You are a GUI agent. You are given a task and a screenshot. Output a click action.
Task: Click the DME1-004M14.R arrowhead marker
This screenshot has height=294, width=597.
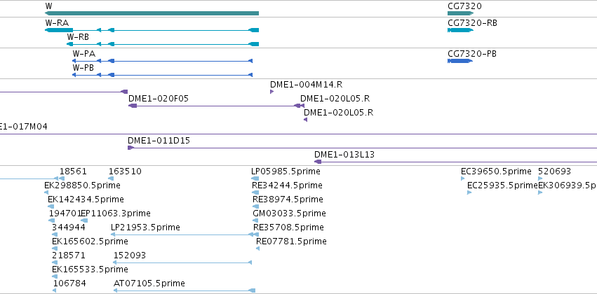pos(272,92)
